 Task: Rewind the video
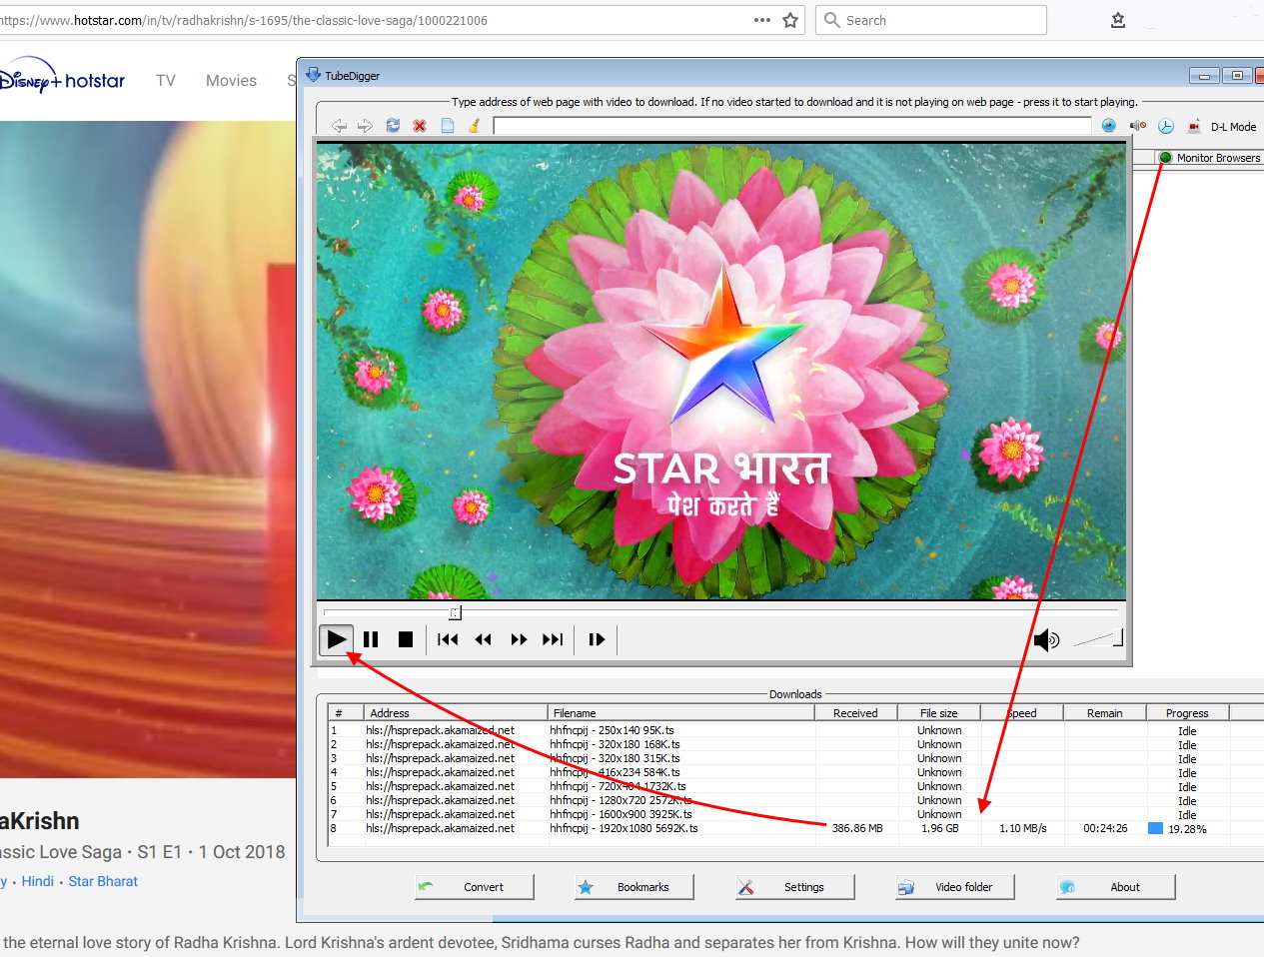pyautogui.click(x=484, y=639)
